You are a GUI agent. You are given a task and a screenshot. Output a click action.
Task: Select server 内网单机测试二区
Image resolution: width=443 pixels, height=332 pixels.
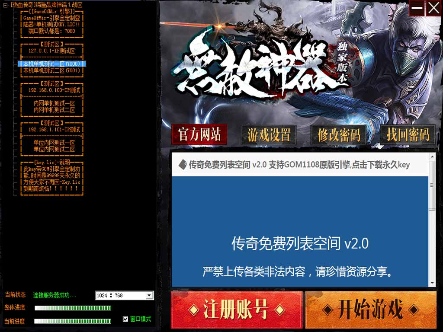[54, 110]
